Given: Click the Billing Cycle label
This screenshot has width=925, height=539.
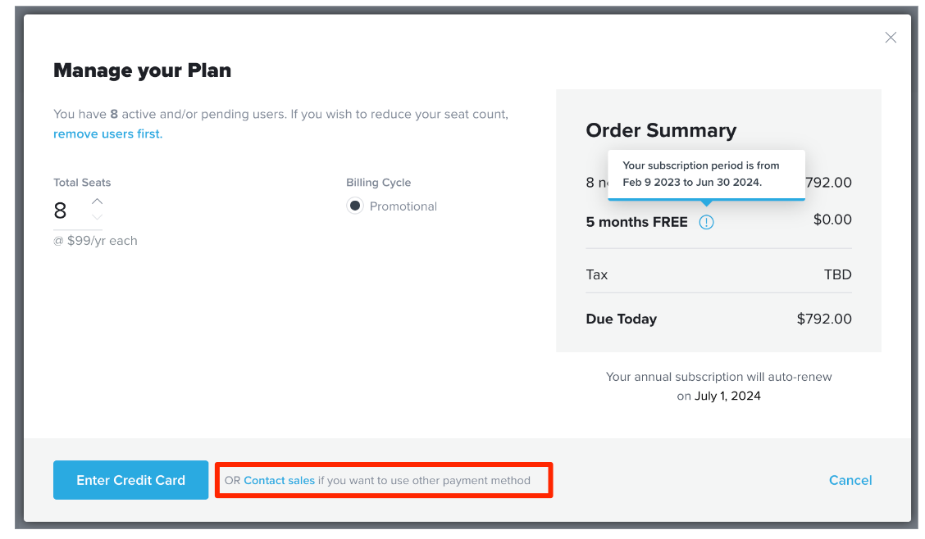Looking at the screenshot, I should click(378, 183).
